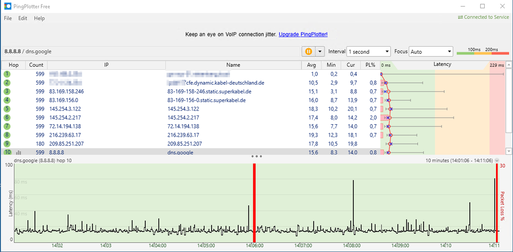
Task: Click the latency color scale legend bar
Action: [x=483, y=53]
